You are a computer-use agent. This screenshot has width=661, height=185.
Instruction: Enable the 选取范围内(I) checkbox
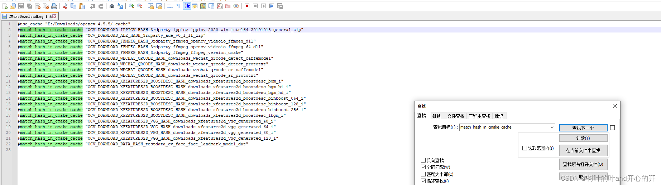(525, 148)
